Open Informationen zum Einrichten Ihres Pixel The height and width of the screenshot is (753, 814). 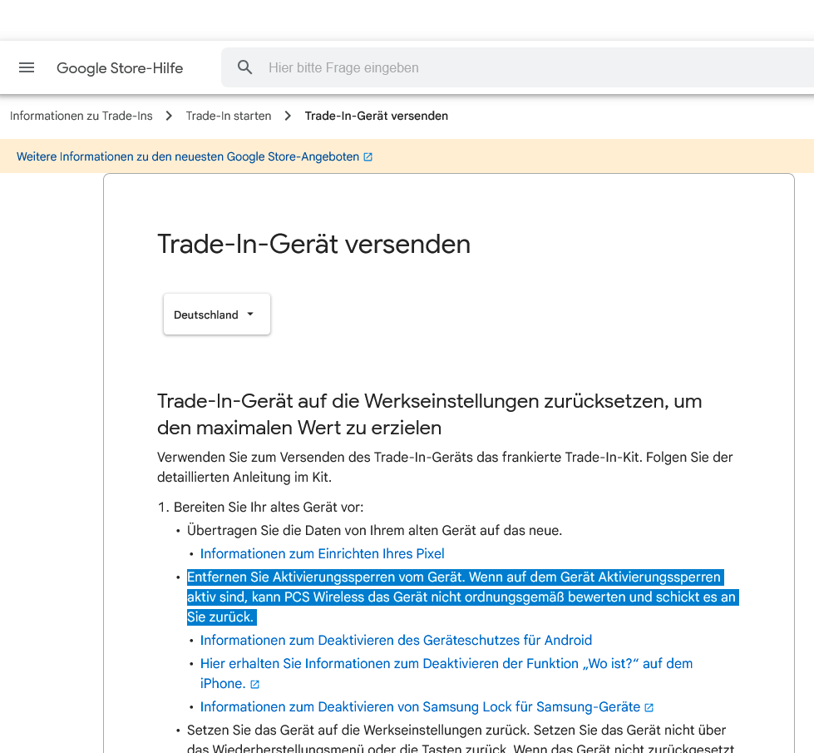click(322, 553)
